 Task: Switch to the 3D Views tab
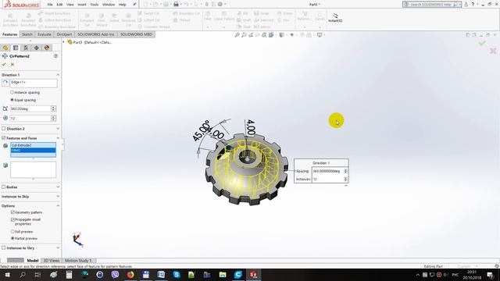coord(51,261)
